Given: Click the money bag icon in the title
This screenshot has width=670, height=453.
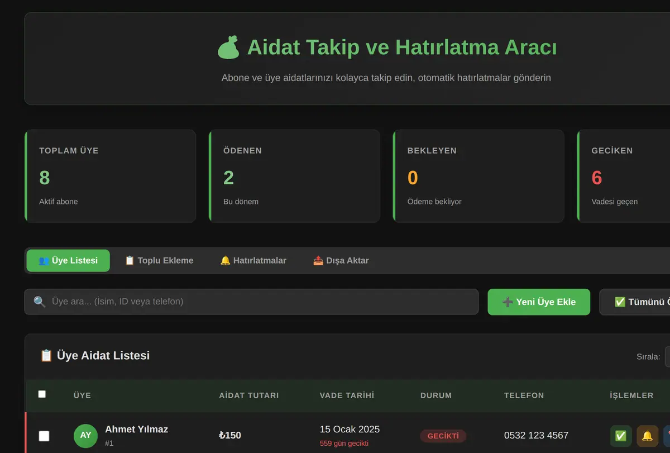Looking at the screenshot, I should (228, 47).
